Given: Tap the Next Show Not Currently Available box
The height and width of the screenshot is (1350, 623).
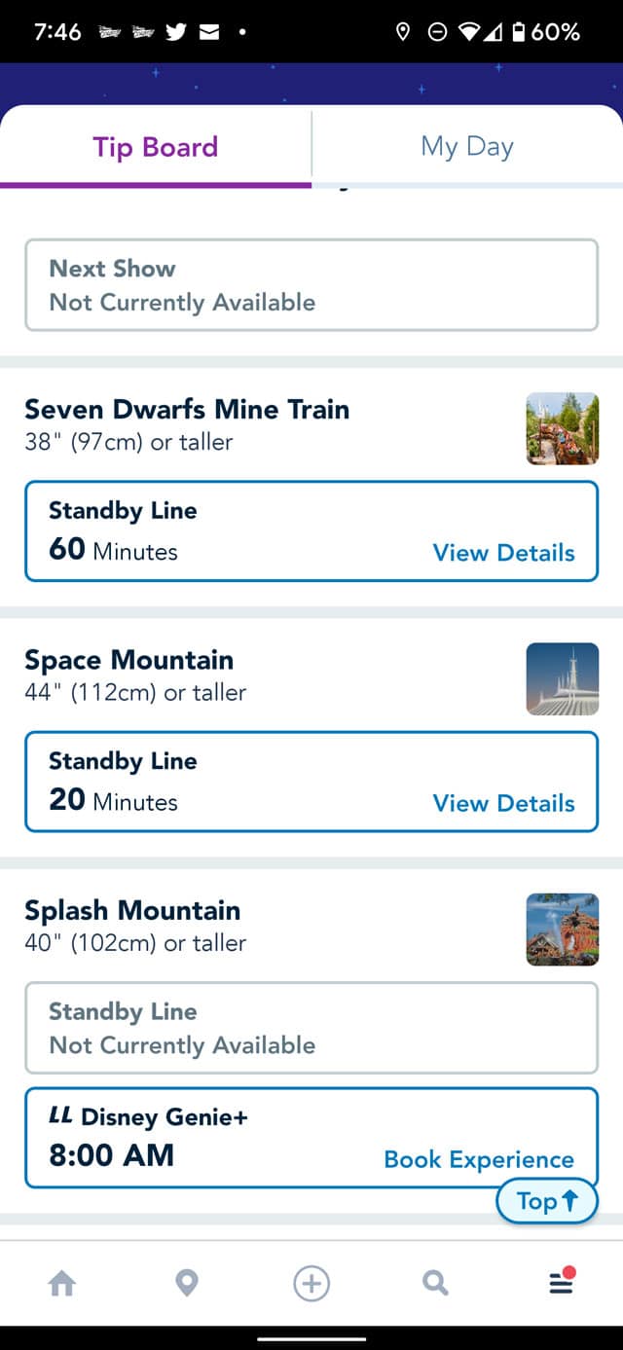Looking at the screenshot, I should [311, 285].
